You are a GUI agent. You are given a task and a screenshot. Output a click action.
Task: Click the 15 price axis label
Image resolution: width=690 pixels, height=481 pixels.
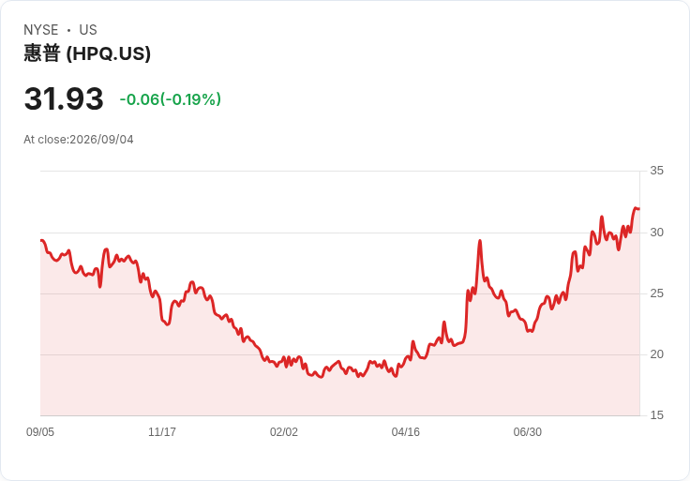(x=656, y=415)
